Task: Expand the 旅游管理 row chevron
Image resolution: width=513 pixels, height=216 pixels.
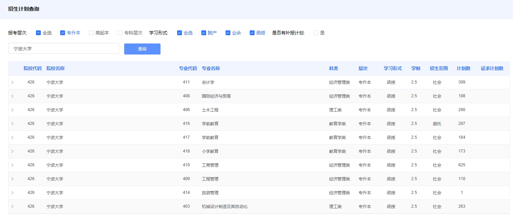Action: pos(12,193)
